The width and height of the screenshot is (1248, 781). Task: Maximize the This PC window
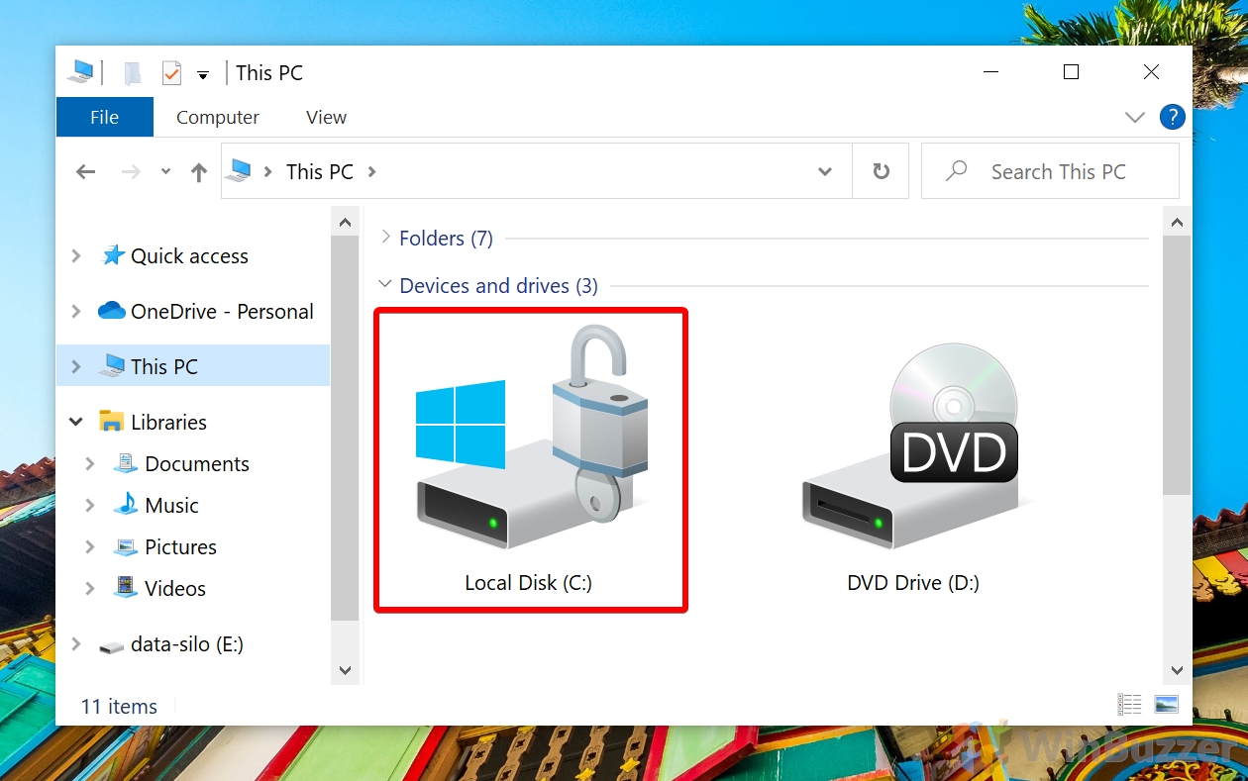[x=1071, y=71]
